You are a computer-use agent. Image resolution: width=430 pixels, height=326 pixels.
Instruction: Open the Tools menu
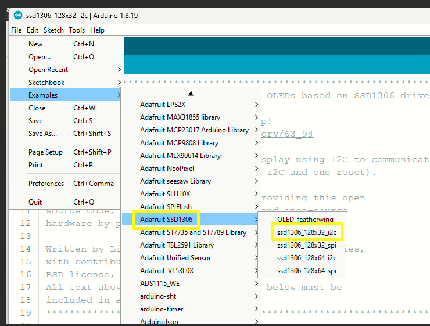click(x=77, y=30)
